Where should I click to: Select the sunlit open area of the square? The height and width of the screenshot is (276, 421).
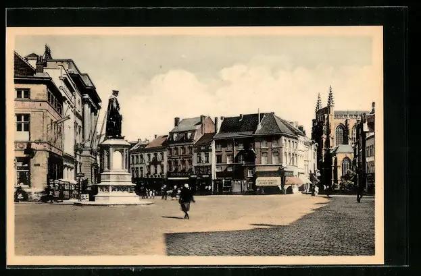[101, 226]
